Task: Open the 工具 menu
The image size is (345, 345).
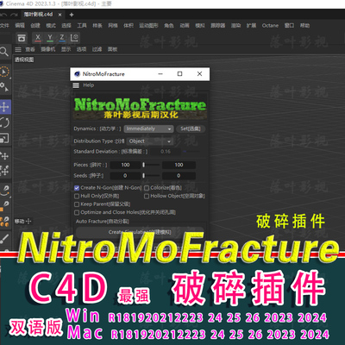Action: [82, 25]
